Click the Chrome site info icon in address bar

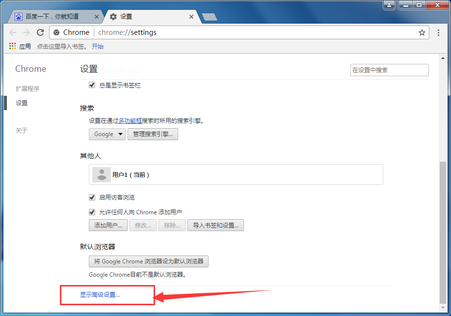(56, 32)
